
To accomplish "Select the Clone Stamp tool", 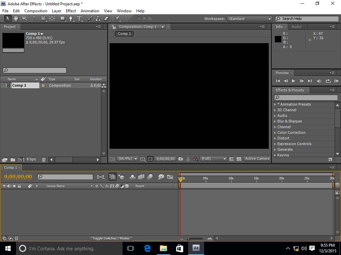I will click(x=98, y=19).
